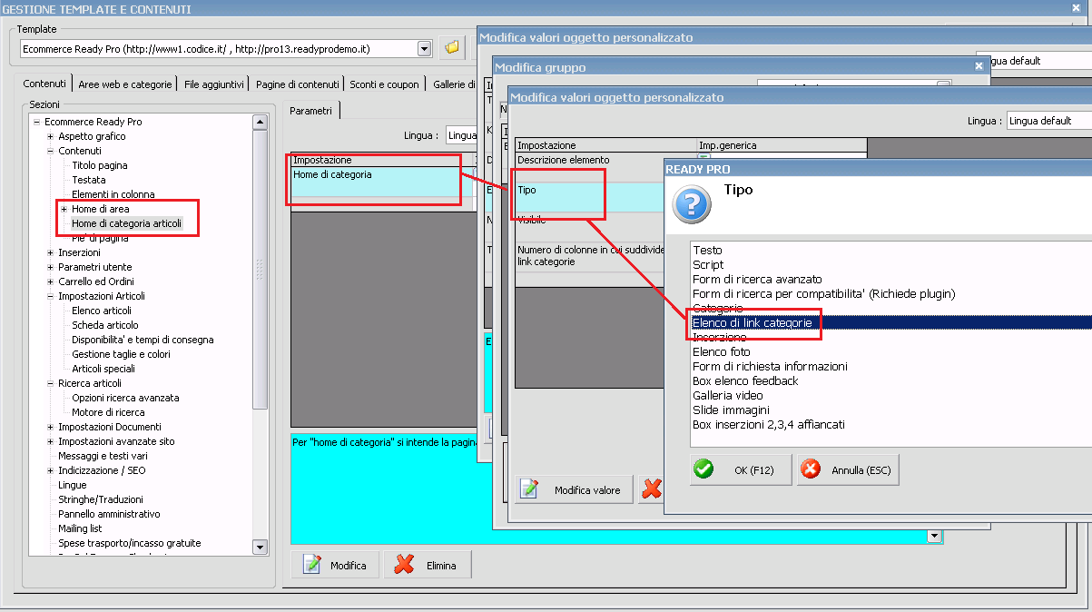The height and width of the screenshot is (612, 1092).
Task: Switch to the Aree web e categorie tab
Action: 124,84
